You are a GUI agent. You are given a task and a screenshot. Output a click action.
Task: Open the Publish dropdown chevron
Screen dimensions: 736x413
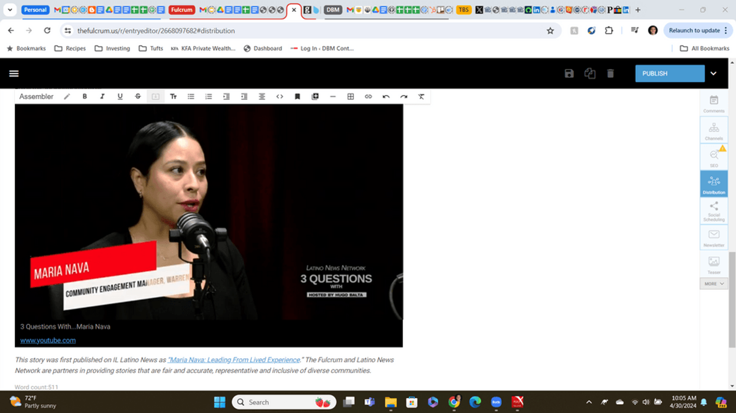point(714,73)
